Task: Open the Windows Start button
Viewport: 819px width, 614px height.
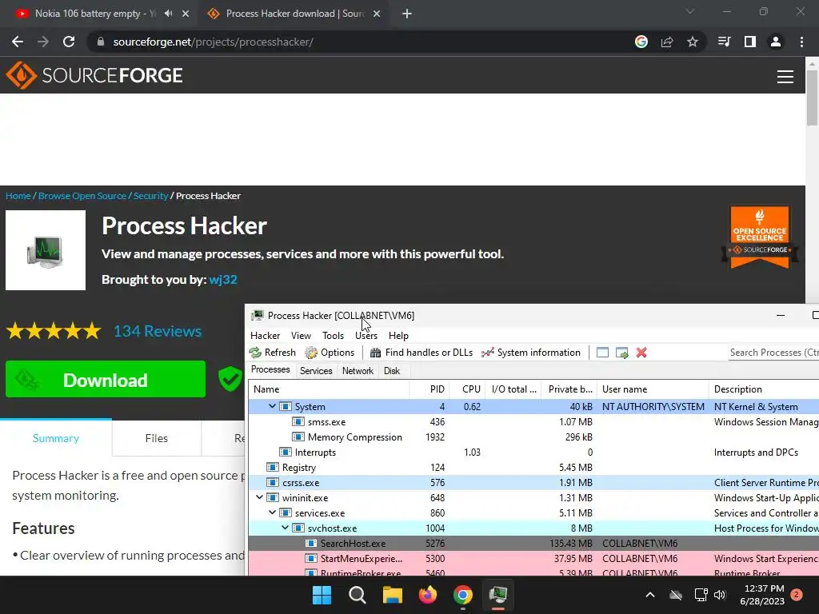Action: coord(322,595)
